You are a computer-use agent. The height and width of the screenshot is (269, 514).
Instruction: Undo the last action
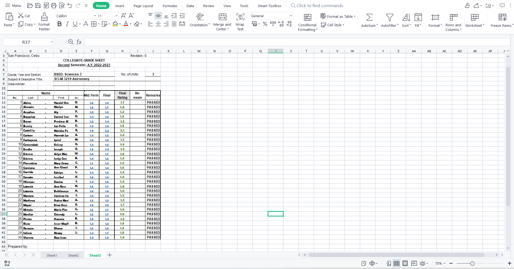coord(70,5)
